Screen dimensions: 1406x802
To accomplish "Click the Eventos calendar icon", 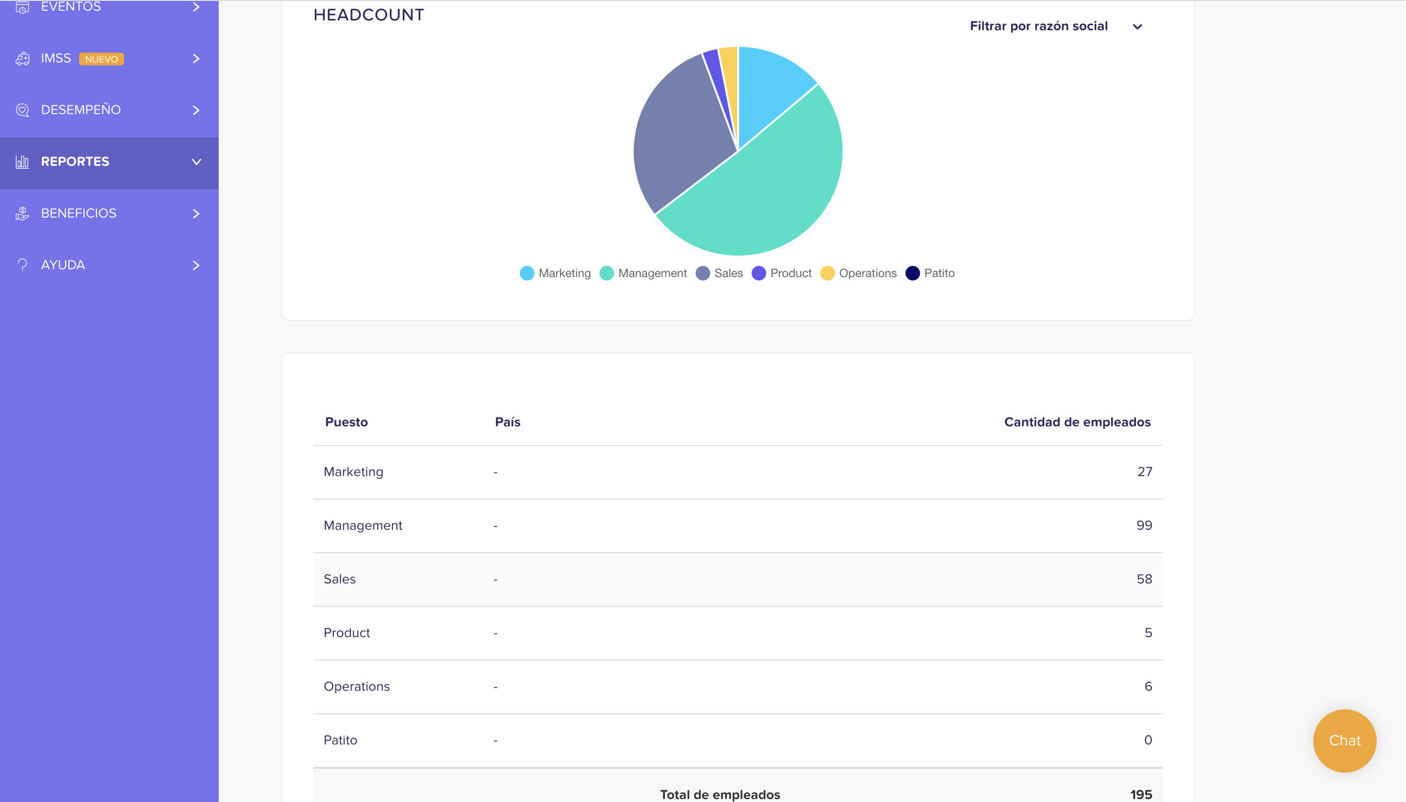I will pos(22,7).
